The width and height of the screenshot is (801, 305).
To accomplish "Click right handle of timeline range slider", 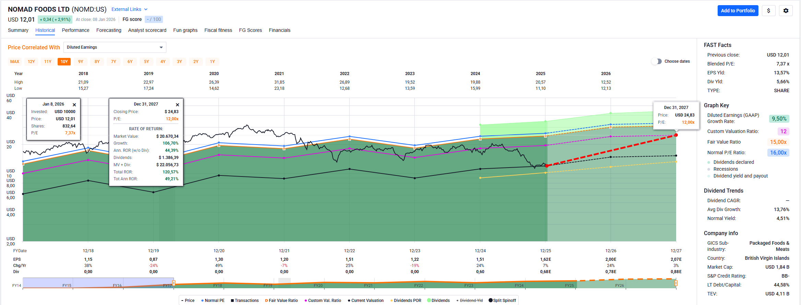I will point(676,283).
